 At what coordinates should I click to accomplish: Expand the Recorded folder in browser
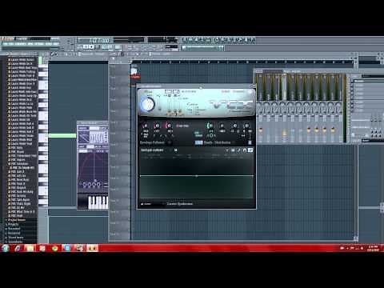(14, 229)
